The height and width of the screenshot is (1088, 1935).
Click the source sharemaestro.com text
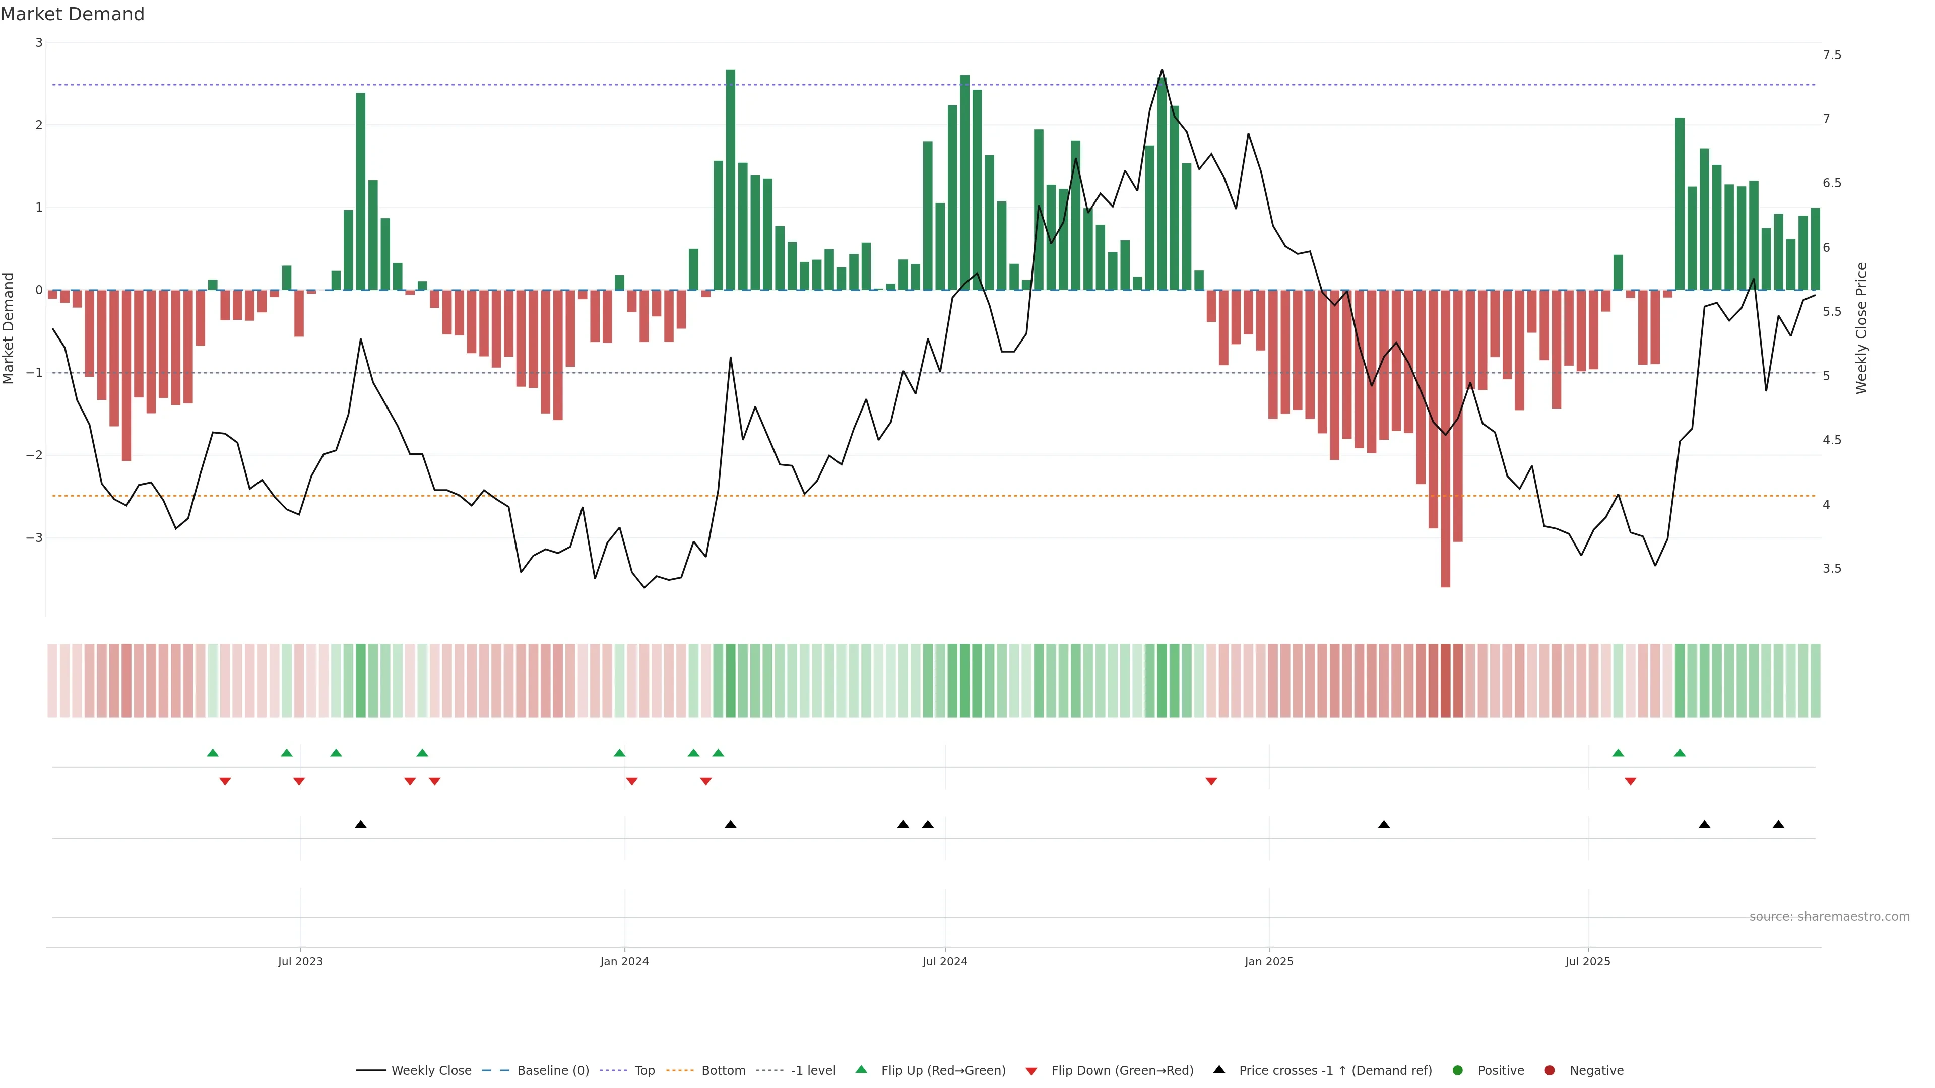[x=1829, y=916]
